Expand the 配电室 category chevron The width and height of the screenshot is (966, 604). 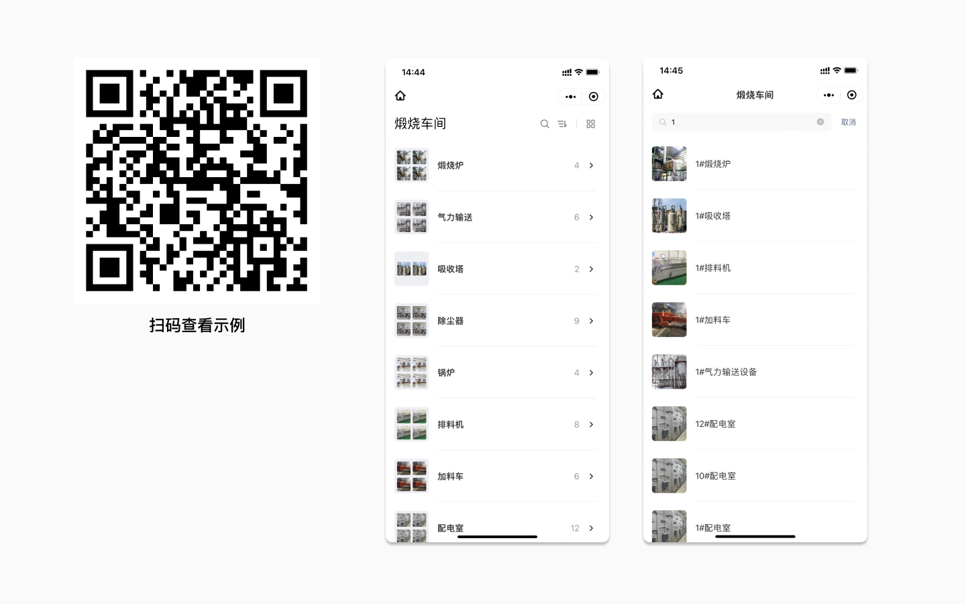click(x=592, y=528)
